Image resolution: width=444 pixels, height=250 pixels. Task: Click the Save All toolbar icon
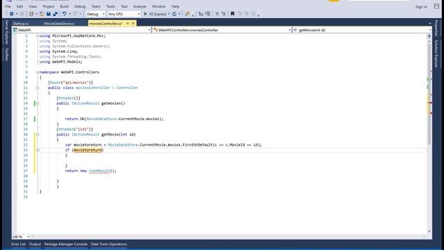[55, 14]
